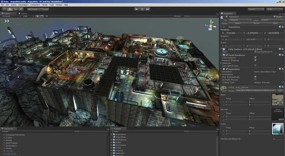Click the Position X input field
This screenshot has width=285, height=156.
(x=233, y=33)
